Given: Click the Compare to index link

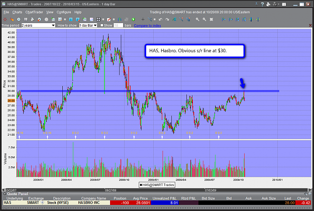Looking at the screenshot, I should click(147, 26).
